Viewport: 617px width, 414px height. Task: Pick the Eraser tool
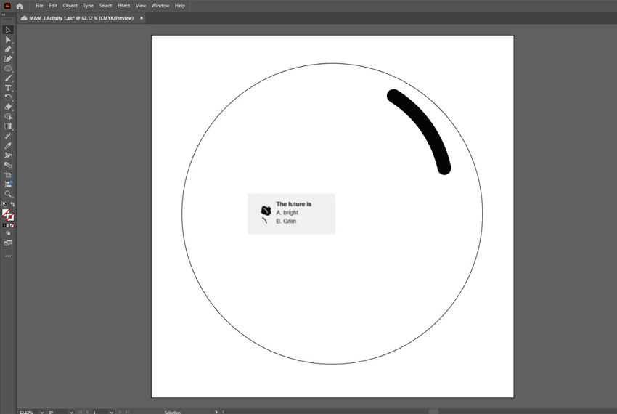coord(8,107)
